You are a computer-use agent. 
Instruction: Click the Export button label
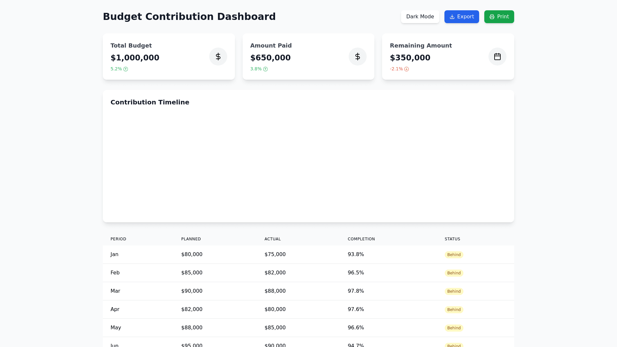465,17
